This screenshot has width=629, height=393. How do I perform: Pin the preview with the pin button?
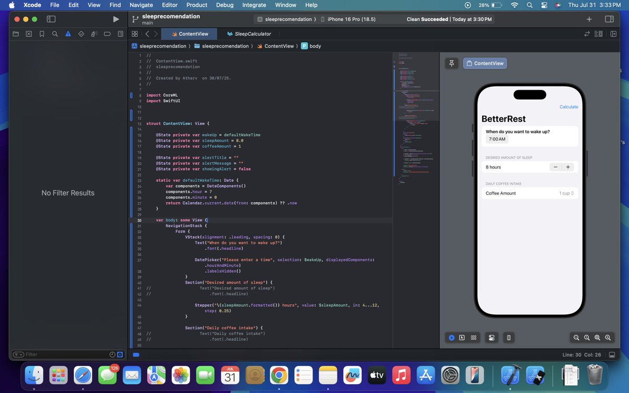click(x=451, y=63)
